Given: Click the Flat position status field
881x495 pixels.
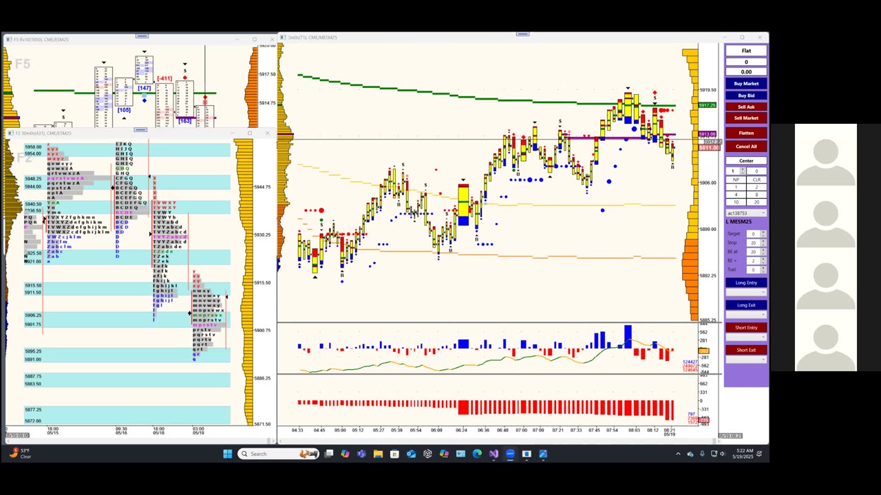Looking at the screenshot, I should click(x=746, y=51).
